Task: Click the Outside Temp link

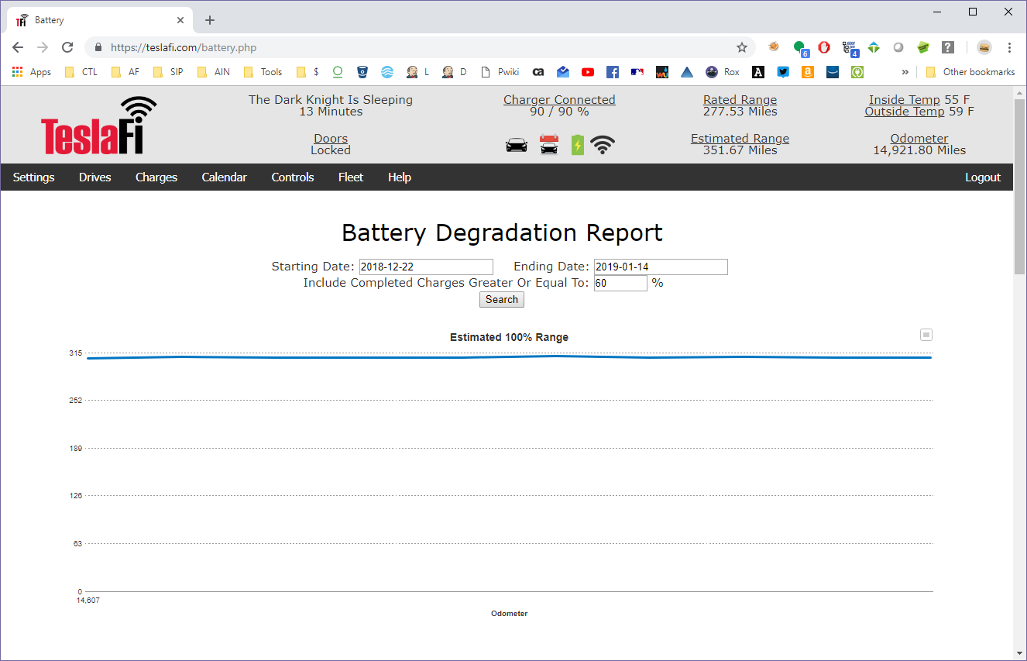Action: click(905, 112)
